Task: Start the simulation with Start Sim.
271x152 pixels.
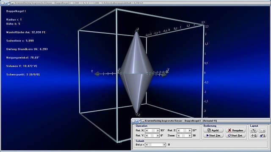Action: pos(213,136)
